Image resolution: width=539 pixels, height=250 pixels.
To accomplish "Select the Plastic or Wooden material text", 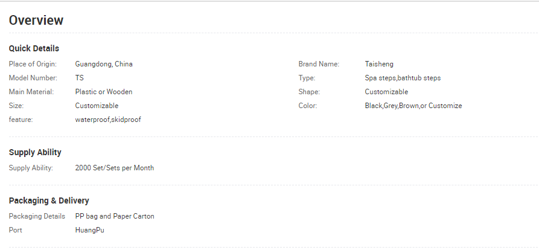I will click(104, 92).
